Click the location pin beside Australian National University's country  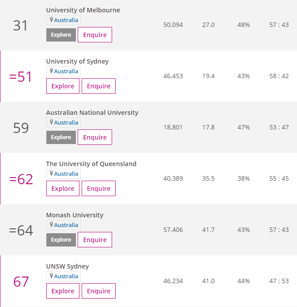51,122
